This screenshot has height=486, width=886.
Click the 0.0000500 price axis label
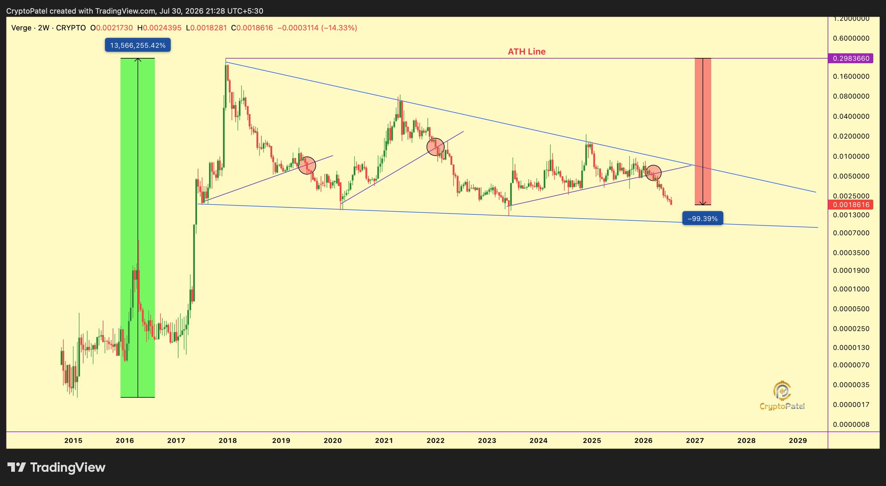point(851,309)
